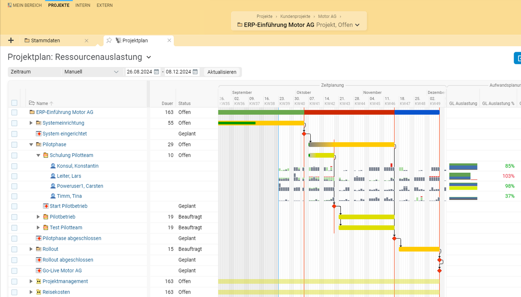Screen dimensions: 521x297
Task: Click work package icon of Test Pilotteam
Action: [46, 227]
